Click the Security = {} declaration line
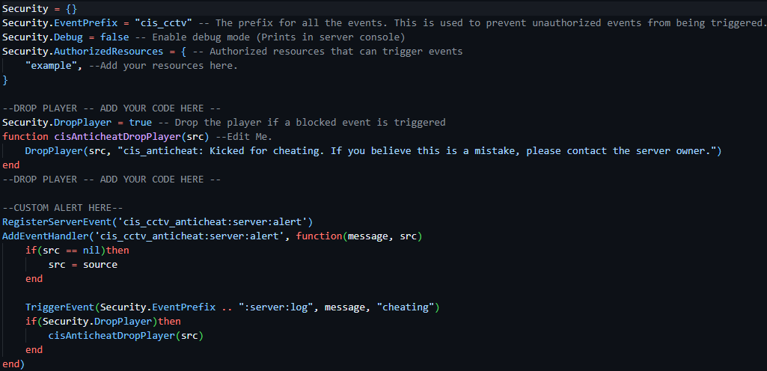 (40, 9)
